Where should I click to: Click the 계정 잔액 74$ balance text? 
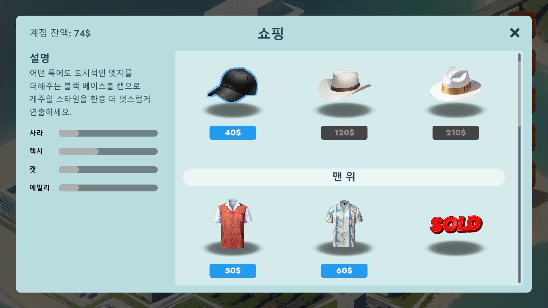pos(60,33)
